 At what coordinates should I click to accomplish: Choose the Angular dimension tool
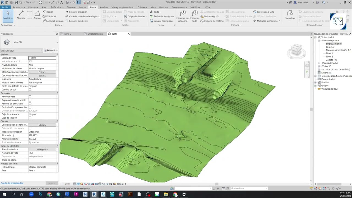pyautogui.click(x=37, y=15)
